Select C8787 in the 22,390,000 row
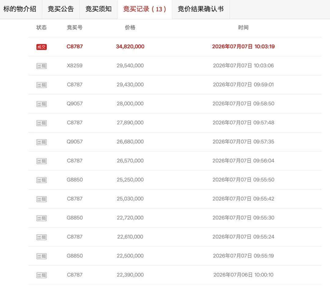330x289 pixels. (x=75, y=275)
